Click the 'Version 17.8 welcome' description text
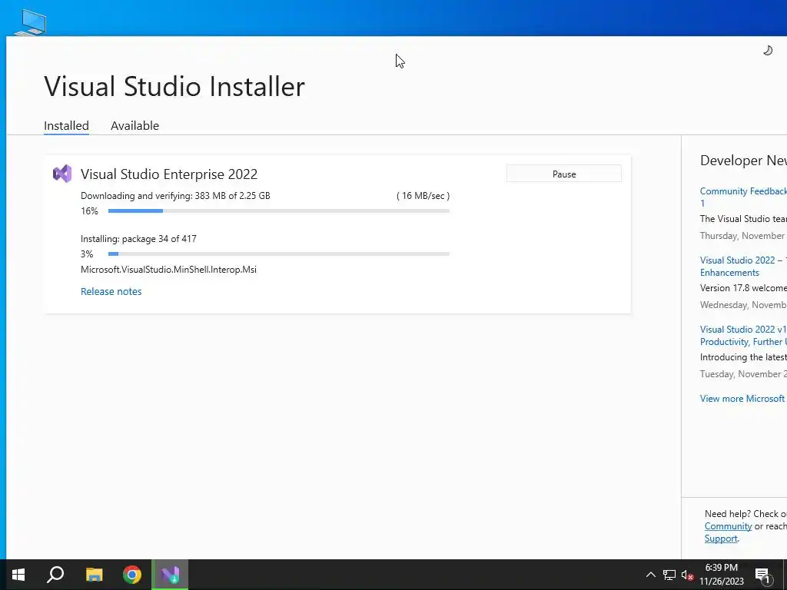The image size is (787, 590). (x=743, y=288)
